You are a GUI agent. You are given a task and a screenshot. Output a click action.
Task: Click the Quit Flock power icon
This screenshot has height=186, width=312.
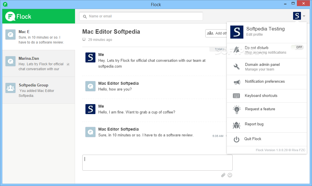pyautogui.click(x=236, y=139)
